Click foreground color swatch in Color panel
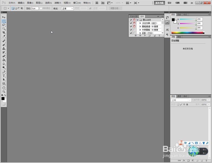The width and height of the screenshot is (212, 163). pos(173,20)
